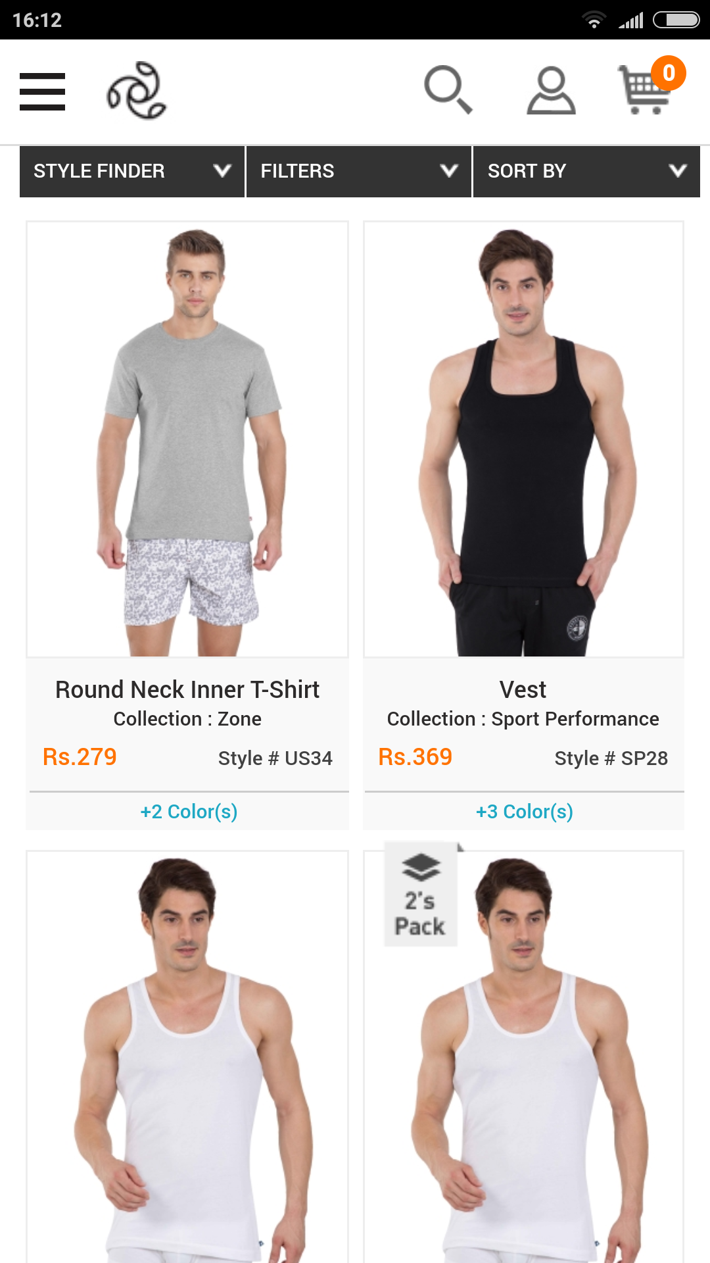Open the hamburger navigation menu
This screenshot has width=710, height=1263.
tap(42, 91)
